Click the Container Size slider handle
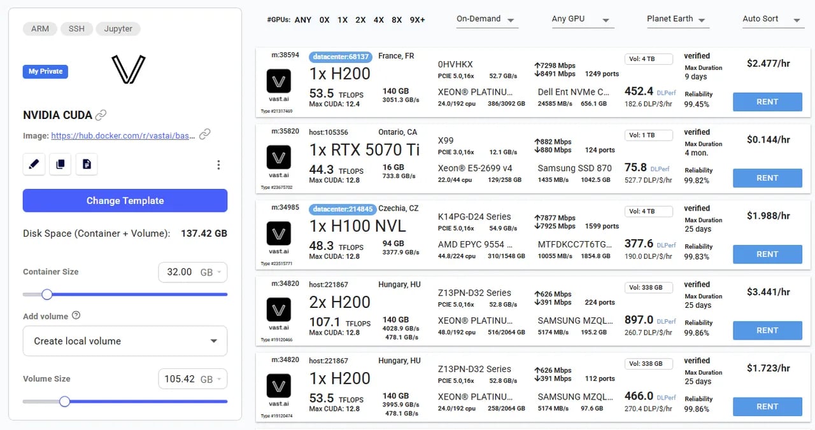The width and height of the screenshot is (815, 430). (47, 295)
